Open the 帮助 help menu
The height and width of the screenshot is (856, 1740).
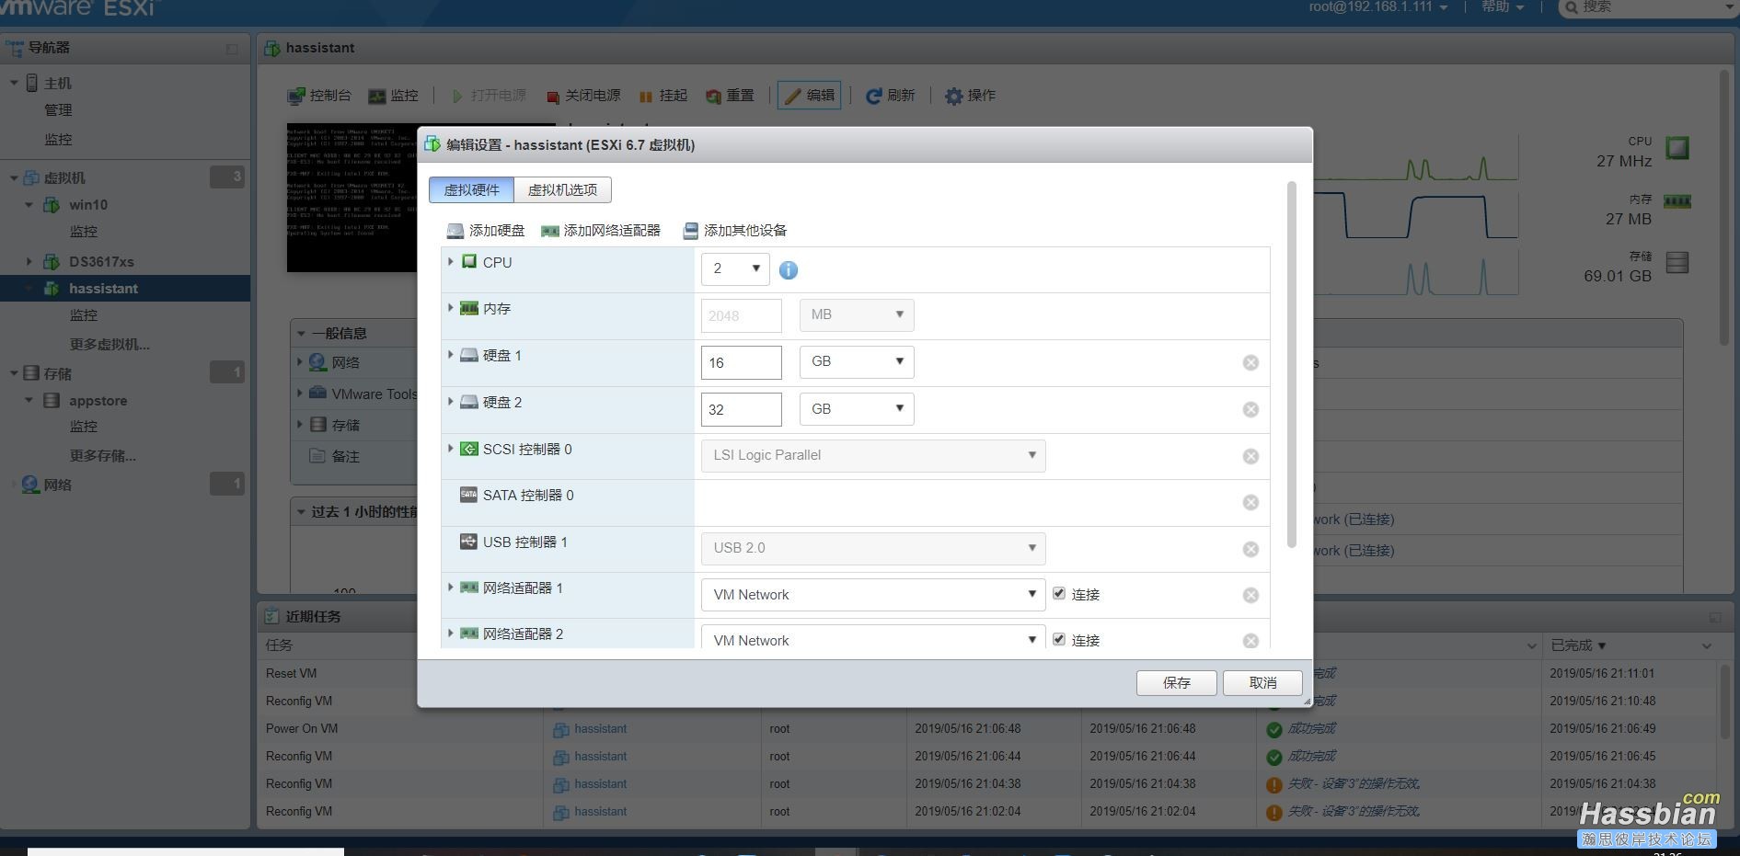pos(1503,7)
